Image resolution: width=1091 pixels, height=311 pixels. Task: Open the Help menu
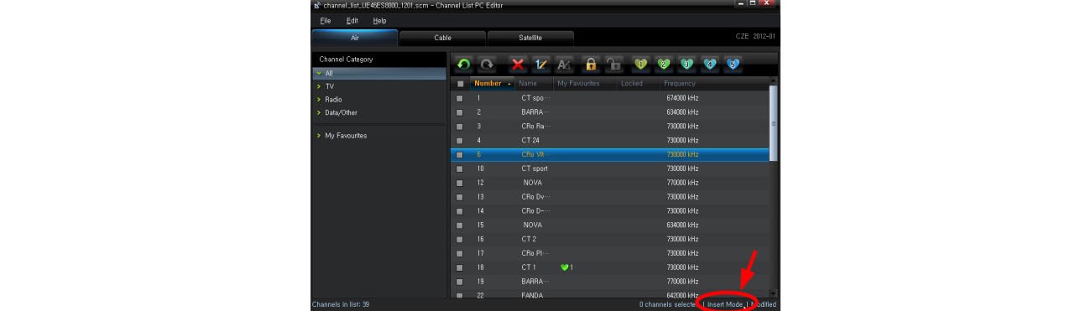(x=380, y=21)
